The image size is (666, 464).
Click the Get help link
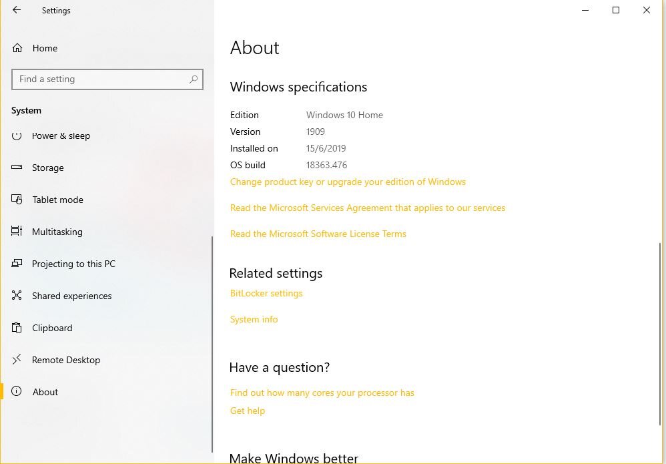248,411
